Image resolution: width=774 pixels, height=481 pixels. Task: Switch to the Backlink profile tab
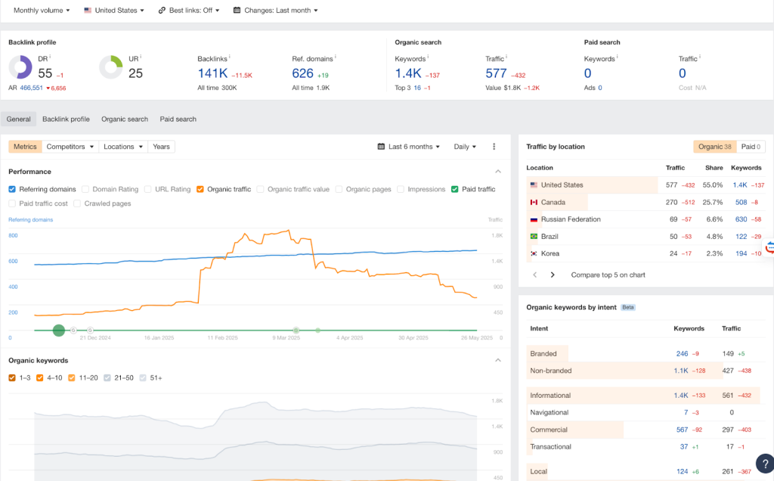tap(66, 119)
